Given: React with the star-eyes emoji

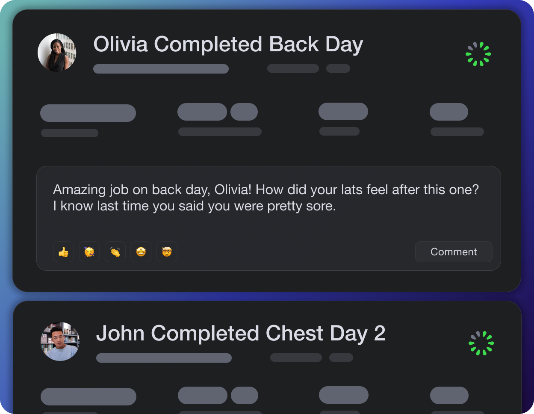Looking at the screenshot, I should tap(141, 252).
